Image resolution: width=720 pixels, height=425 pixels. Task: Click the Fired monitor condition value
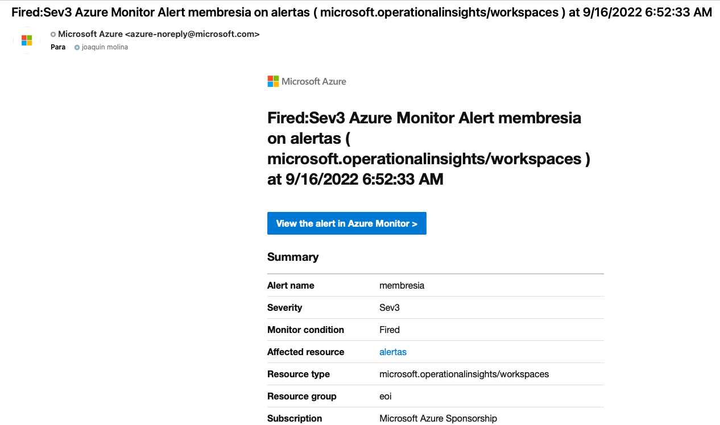390,330
